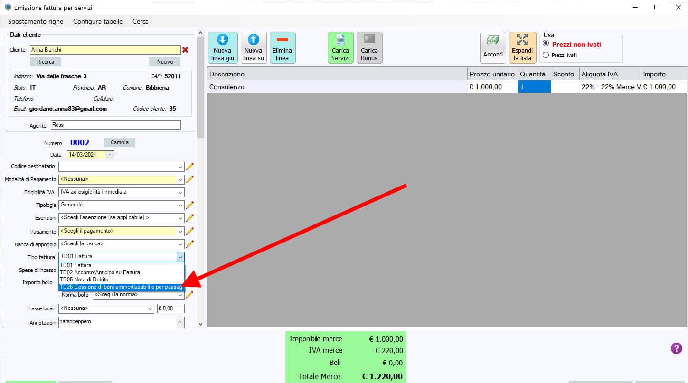
Task: Click the pencil icon beside Pagamento
Action: (x=190, y=231)
